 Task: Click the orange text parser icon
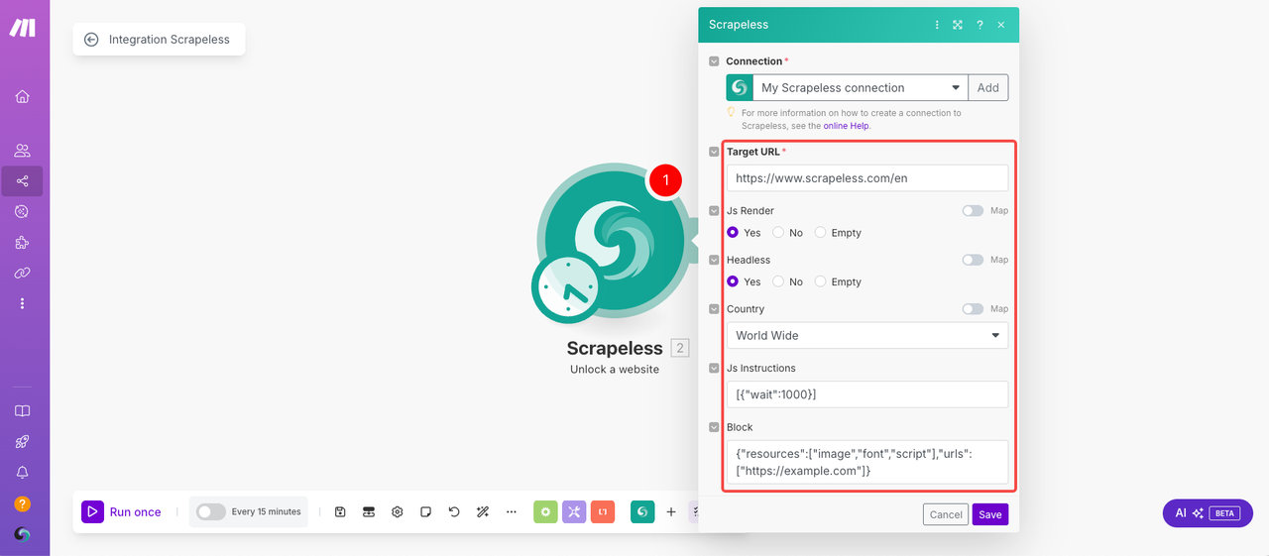click(603, 511)
